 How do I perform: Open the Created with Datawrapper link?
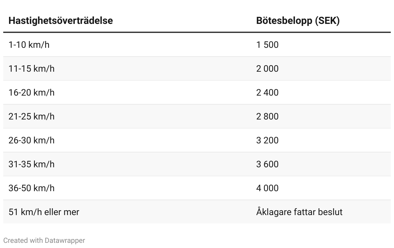[x=44, y=240]
